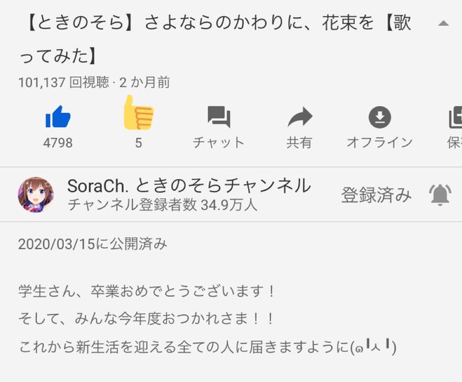Tap the yellow thumbs emoji dislike icon
Screen dimensions: 462x382
(x=138, y=113)
